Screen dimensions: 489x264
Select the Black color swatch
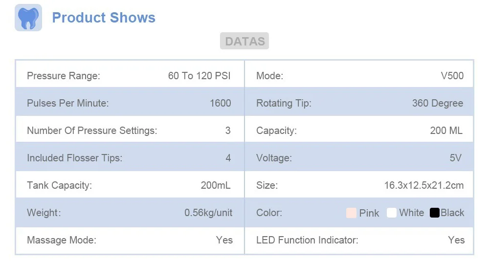(x=434, y=213)
